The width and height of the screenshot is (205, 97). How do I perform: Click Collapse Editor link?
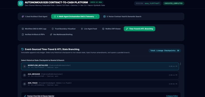pos(172,96)
